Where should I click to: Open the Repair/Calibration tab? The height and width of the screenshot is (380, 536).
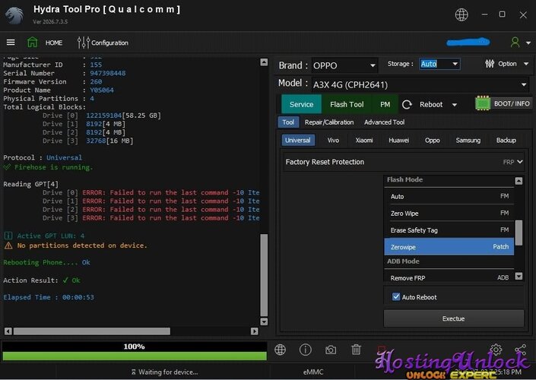click(x=329, y=122)
